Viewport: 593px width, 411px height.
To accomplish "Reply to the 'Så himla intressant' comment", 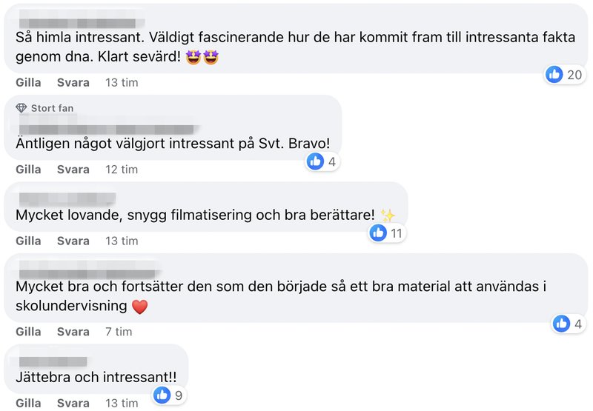I will [x=73, y=82].
